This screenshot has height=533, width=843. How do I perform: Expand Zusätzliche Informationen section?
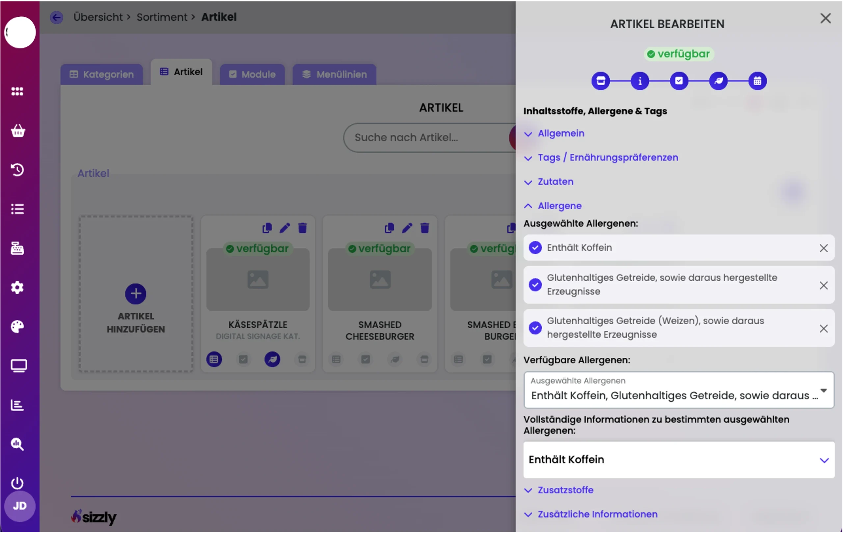(591, 515)
